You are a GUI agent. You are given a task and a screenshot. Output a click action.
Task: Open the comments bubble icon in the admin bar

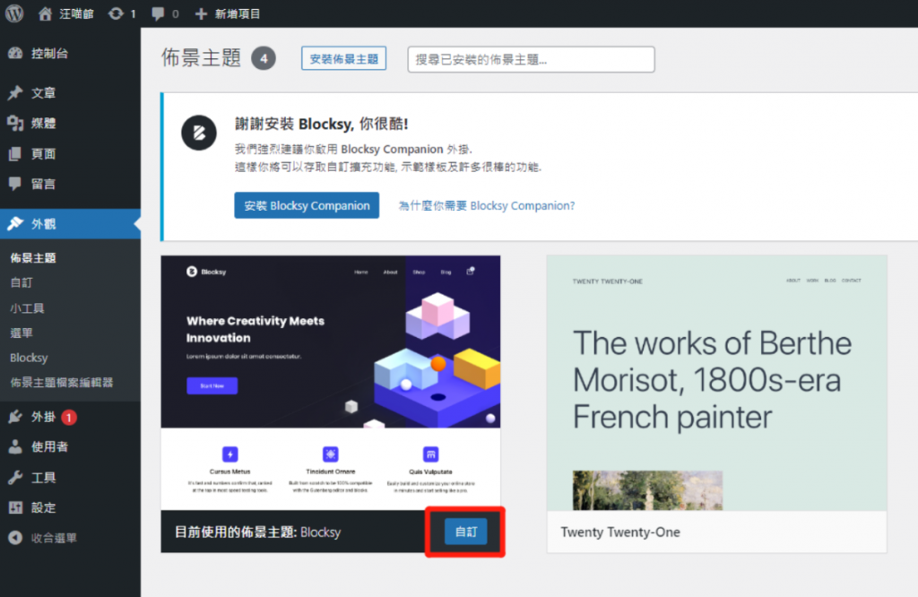pyautogui.click(x=158, y=13)
